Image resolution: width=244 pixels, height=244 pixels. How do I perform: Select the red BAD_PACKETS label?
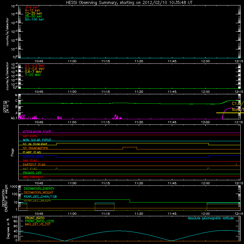33,177
